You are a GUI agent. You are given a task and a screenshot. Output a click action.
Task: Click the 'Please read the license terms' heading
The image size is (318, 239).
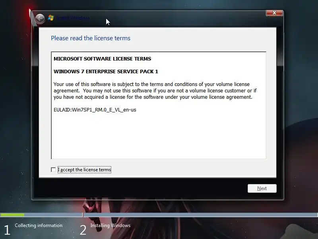coord(91,38)
